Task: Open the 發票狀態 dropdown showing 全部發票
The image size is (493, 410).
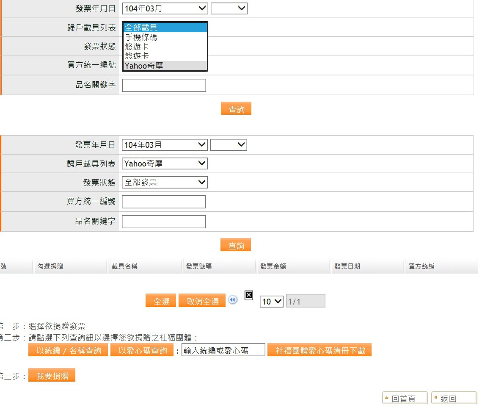Action: (x=164, y=183)
